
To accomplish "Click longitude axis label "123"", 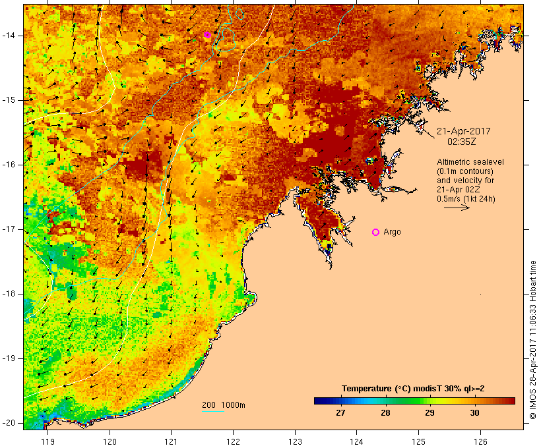I will (x=295, y=441).
